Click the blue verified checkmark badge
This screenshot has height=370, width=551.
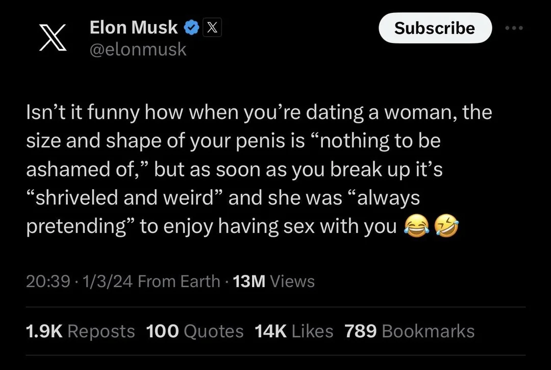click(191, 28)
